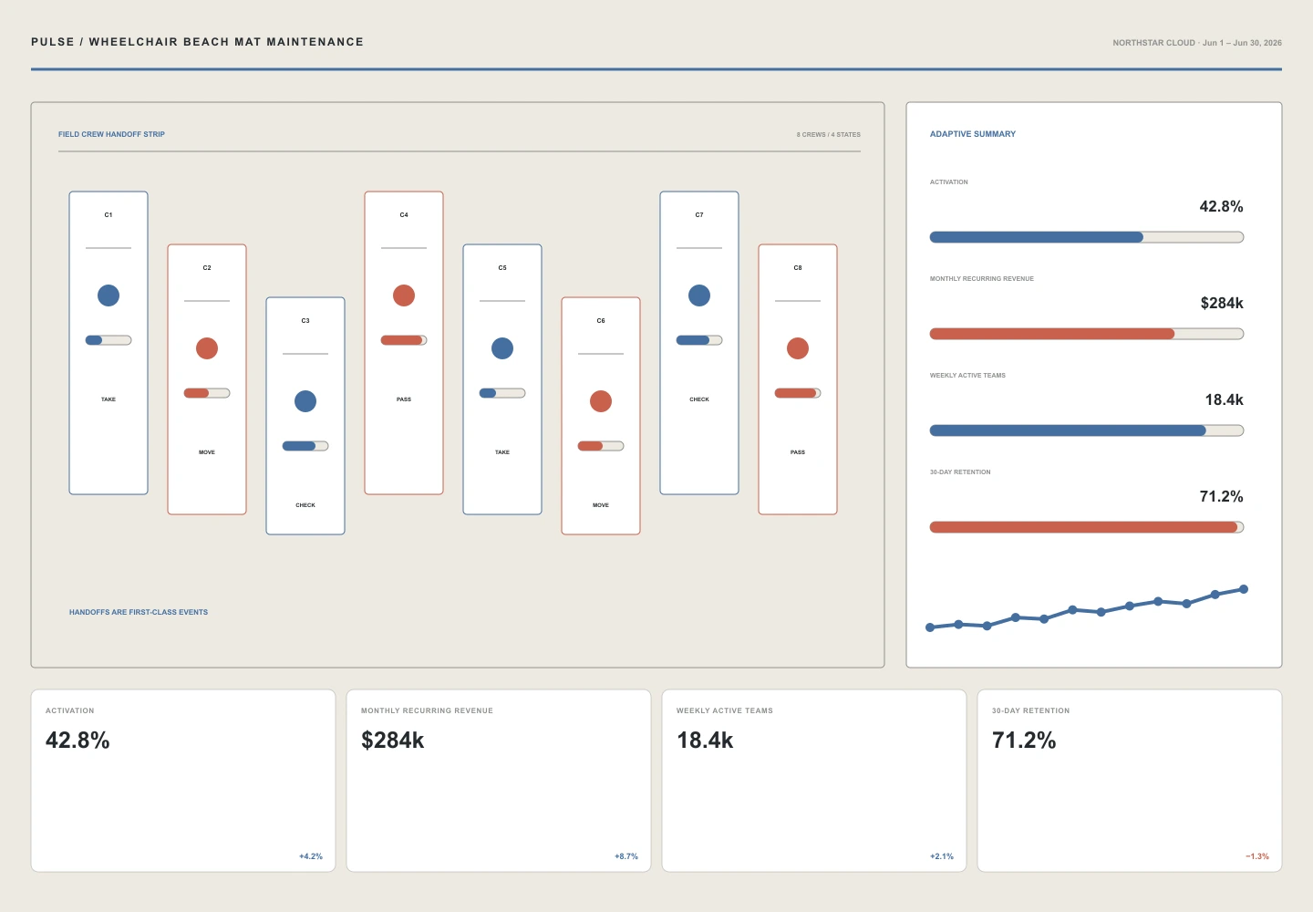
Task: Select the red status dot in crew C8
Action: tap(798, 348)
